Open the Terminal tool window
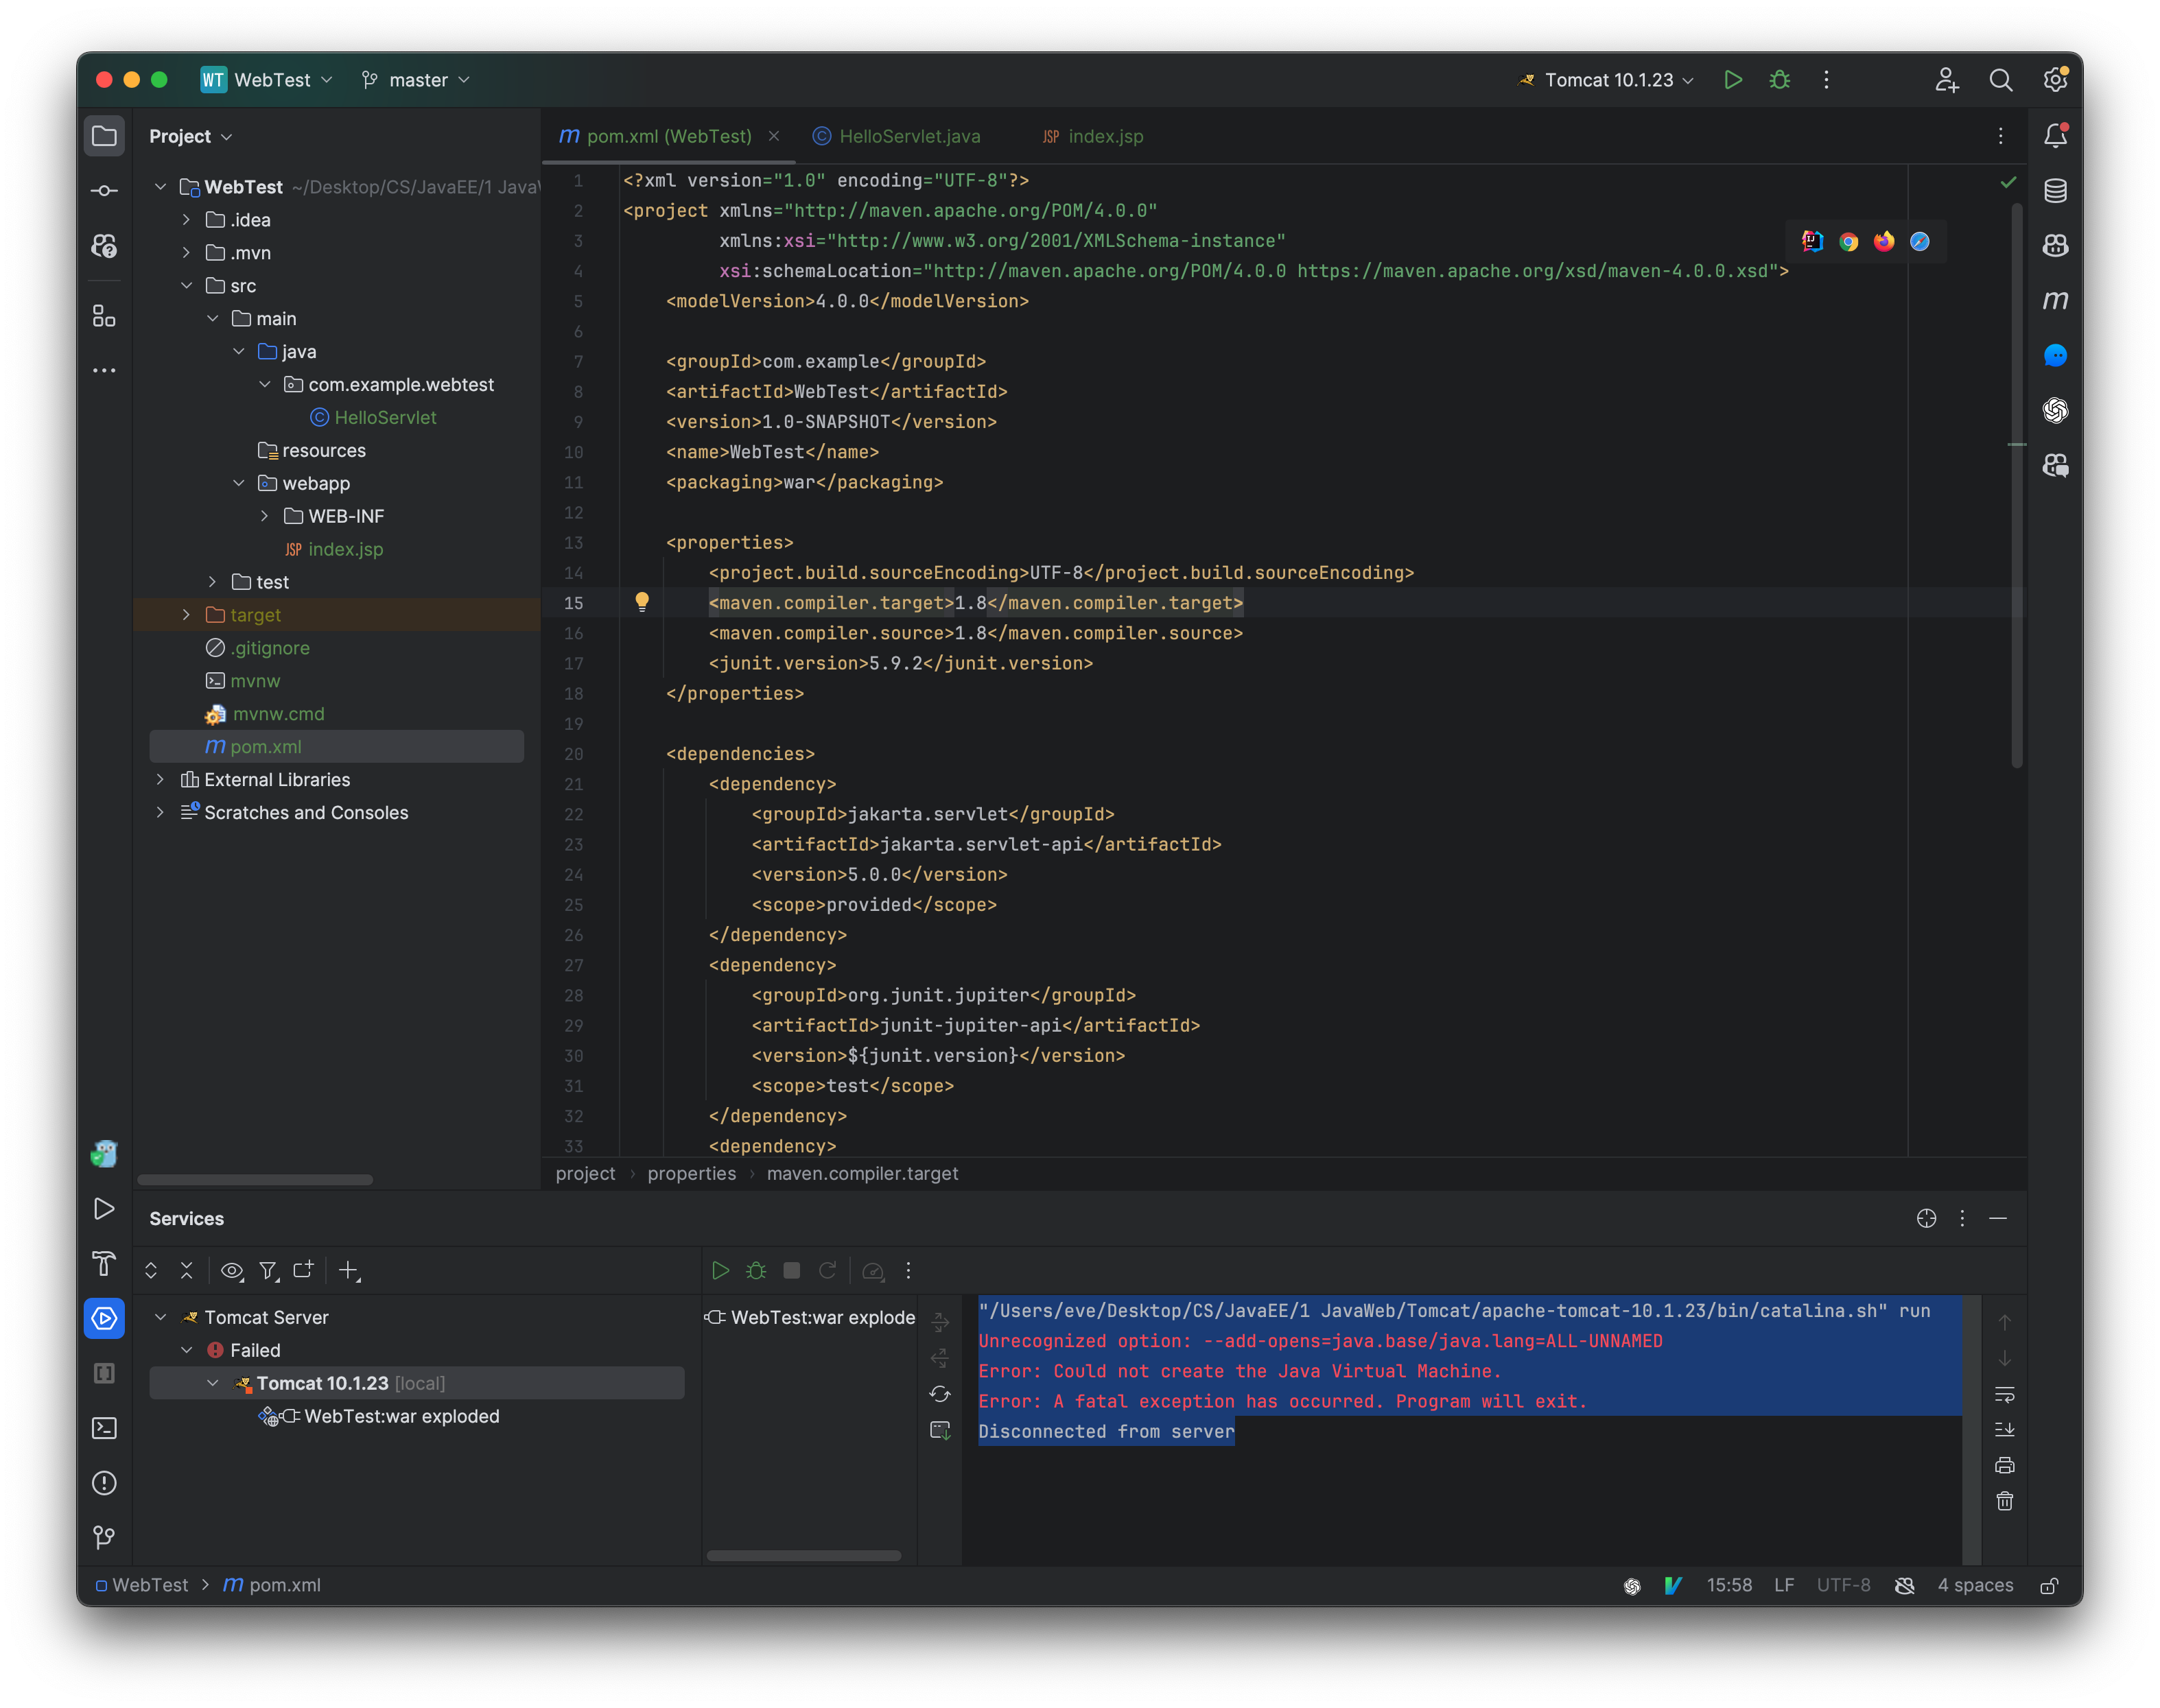 coord(104,1428)
